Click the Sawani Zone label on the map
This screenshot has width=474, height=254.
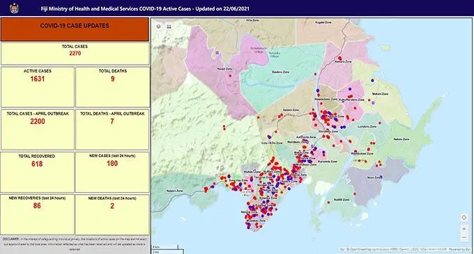pyautogui.click(x=291, y=110)
